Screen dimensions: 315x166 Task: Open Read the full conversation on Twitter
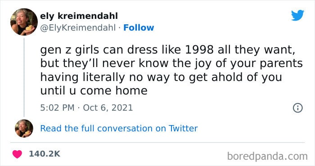[x=119, y=129]
